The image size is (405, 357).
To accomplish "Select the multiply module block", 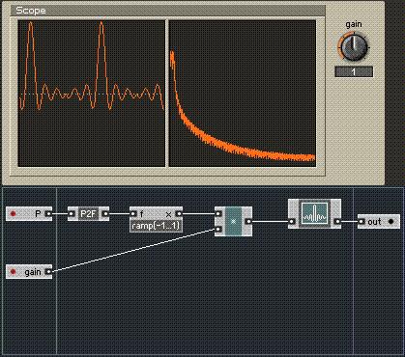I will tap(233, 222).
